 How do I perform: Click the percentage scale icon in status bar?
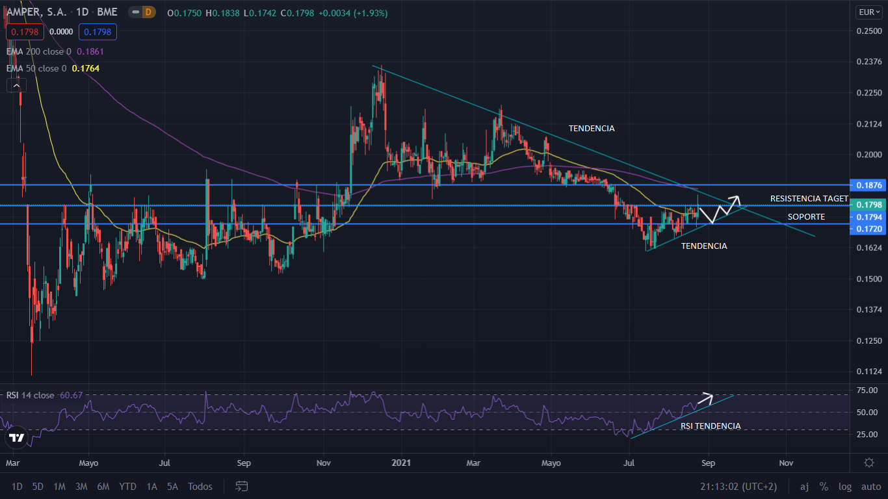pos(824,486)
